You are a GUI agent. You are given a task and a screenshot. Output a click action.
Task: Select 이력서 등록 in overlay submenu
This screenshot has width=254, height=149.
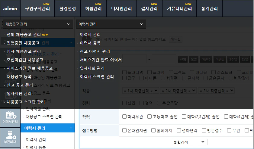(90, 43)
